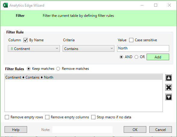The height and width of the screenshot is (137, 177).
Task: Enable Stop macro if no data
Action: tap(93, 117)
